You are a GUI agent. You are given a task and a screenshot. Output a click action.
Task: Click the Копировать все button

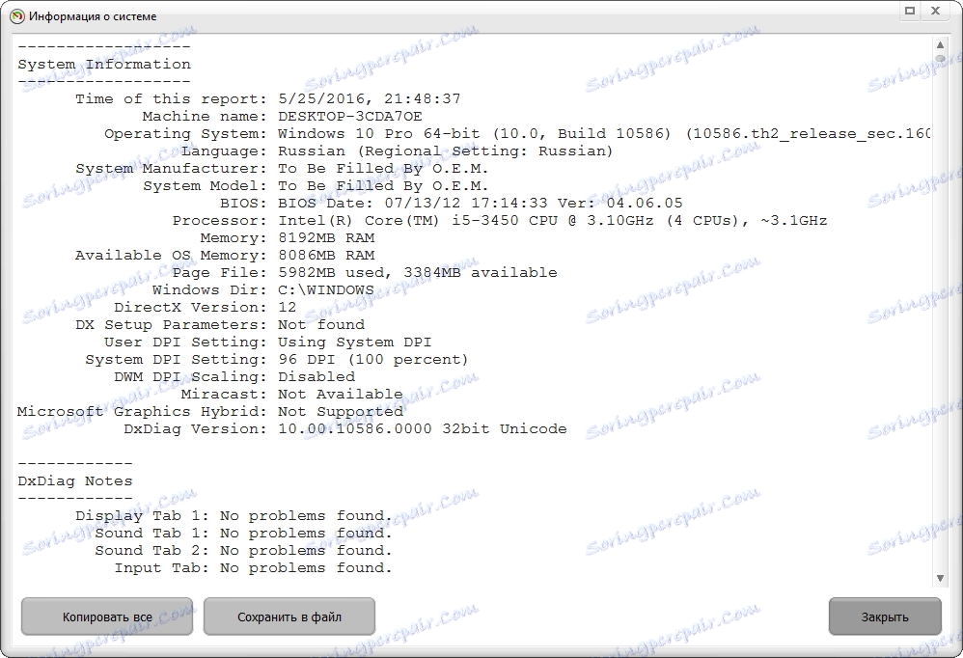107,617
